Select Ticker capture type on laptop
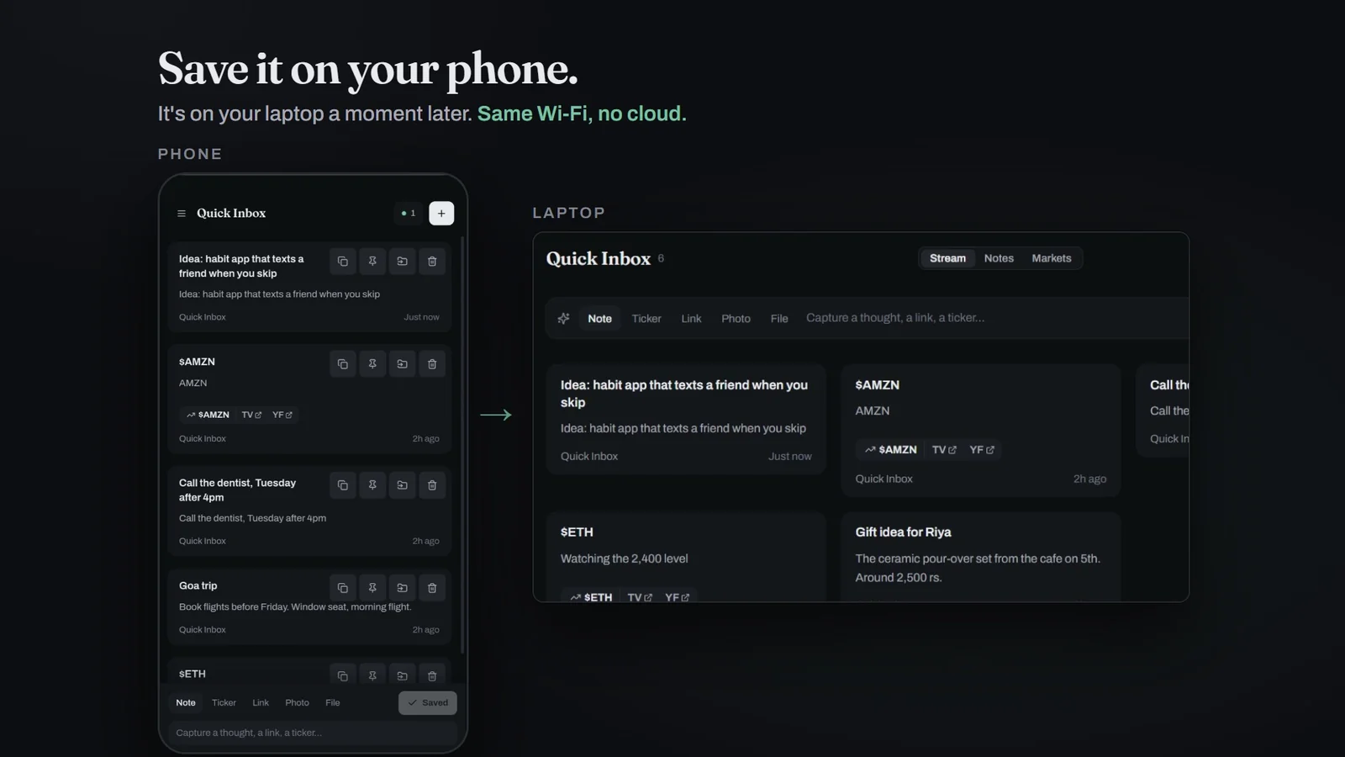 [x=646, y=319]
